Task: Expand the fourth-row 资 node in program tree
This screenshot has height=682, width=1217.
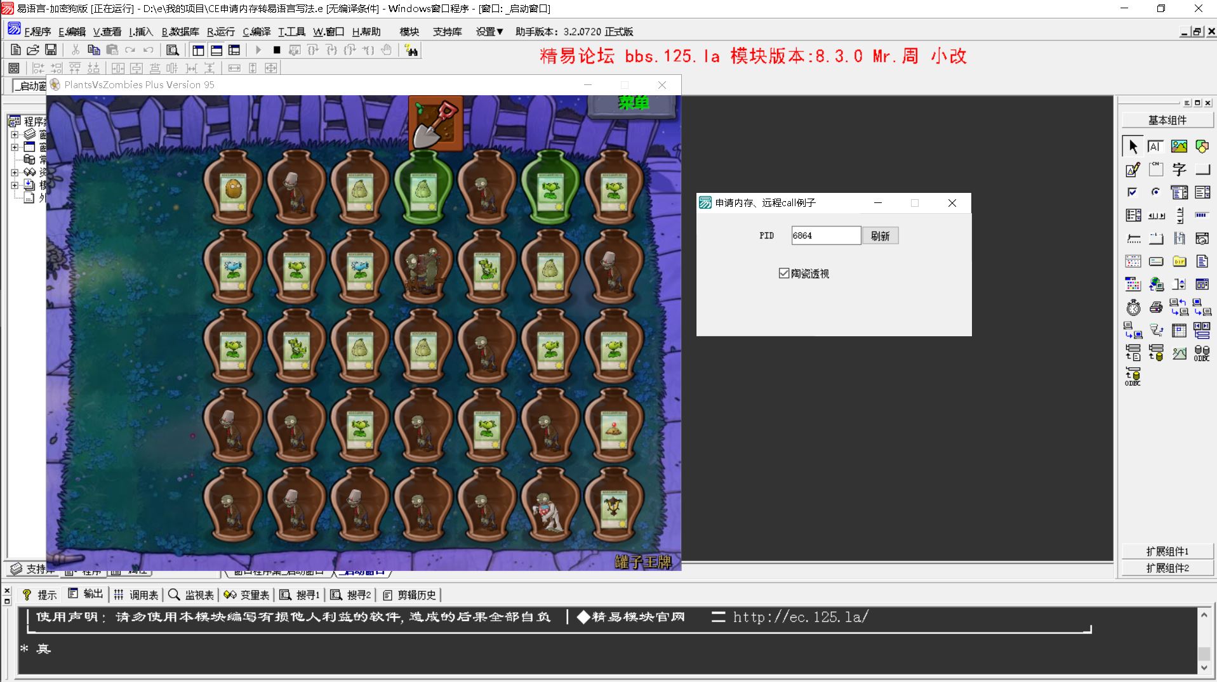Action: [14, 173]
